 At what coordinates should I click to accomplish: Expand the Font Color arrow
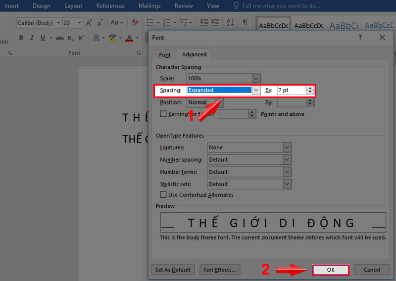click(137, 38)
